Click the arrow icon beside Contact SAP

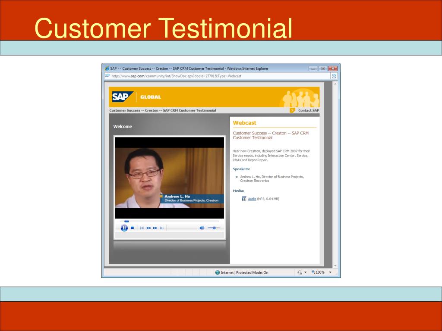click(292, 110)
